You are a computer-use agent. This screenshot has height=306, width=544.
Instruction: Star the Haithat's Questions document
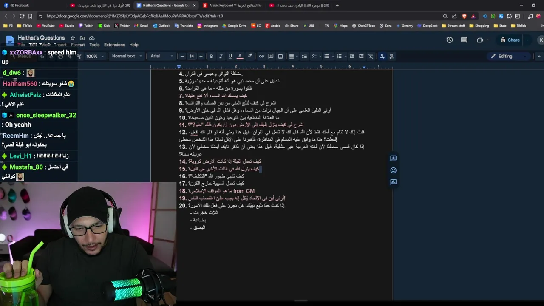pos(73,38)
